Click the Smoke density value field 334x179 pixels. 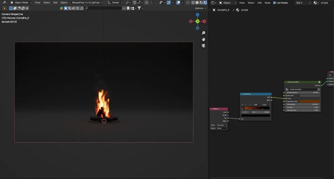[x=303, y=93]
